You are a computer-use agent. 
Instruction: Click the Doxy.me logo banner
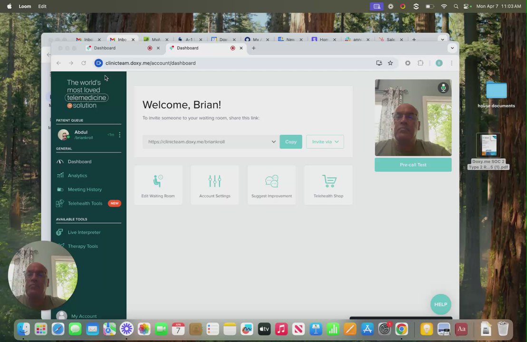tap(86, 94)
